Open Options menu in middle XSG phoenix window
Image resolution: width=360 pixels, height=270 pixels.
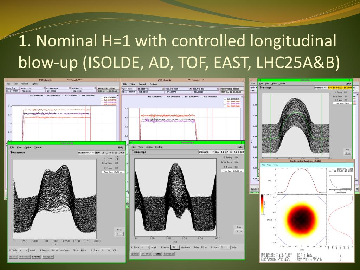click(x=153, y=84)
